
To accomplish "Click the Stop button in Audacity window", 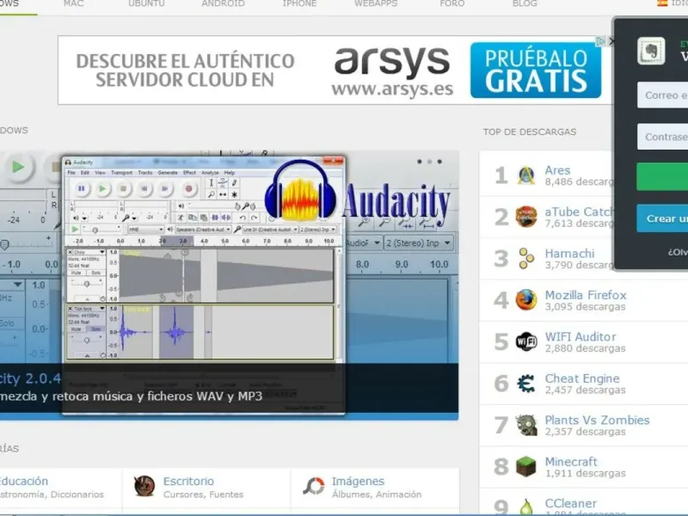I will click(x=123, y=188).
